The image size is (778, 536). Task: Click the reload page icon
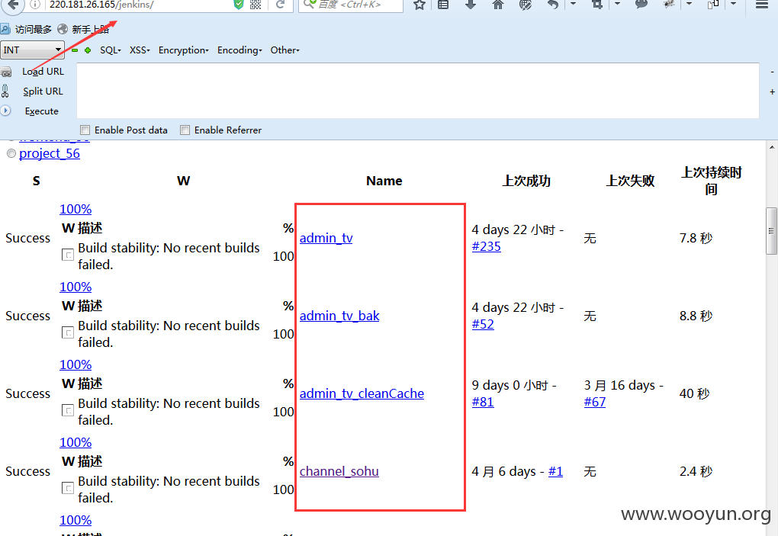point(281,5)
